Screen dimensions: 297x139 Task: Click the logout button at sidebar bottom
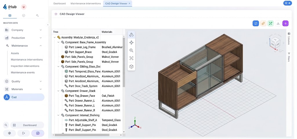coord(23,133)
